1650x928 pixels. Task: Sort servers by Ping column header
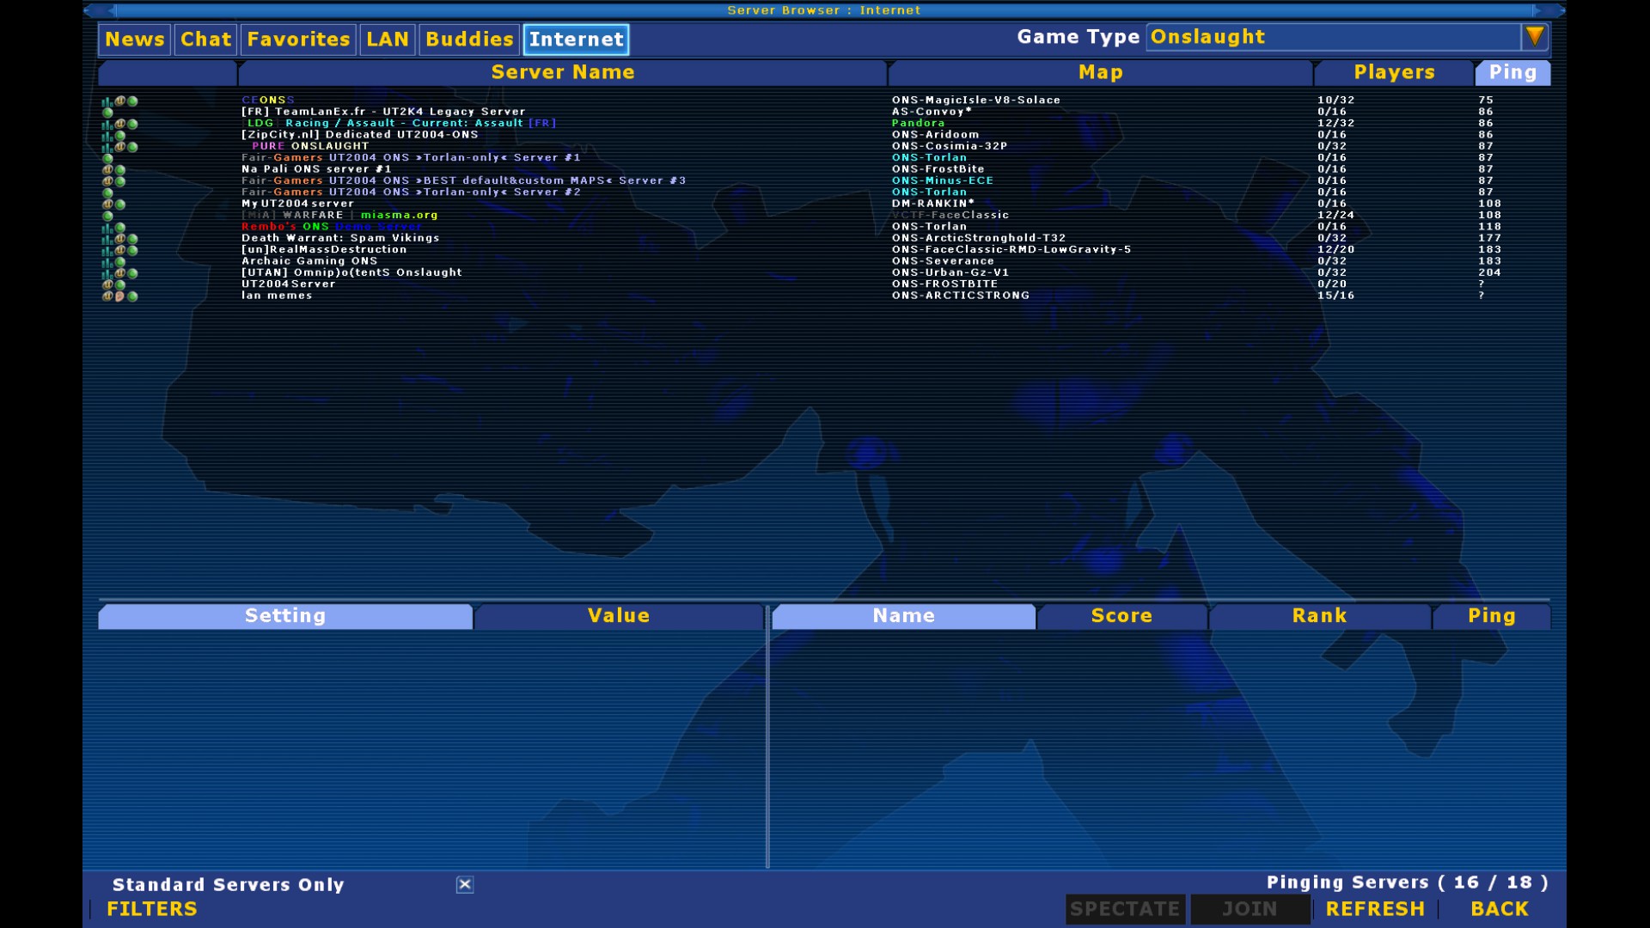pos(1512,73)
